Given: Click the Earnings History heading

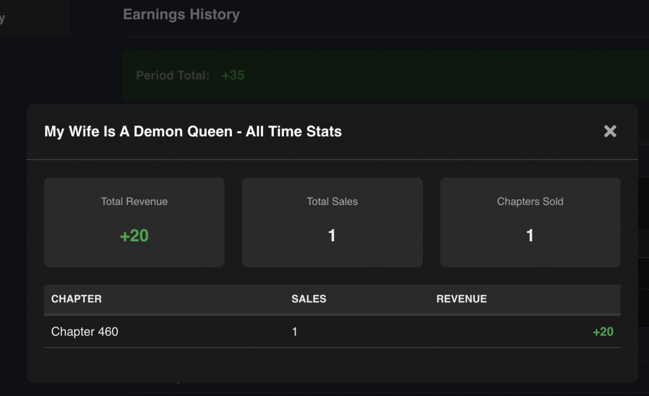Looking at the screenshot, I should tap(181, 14).
